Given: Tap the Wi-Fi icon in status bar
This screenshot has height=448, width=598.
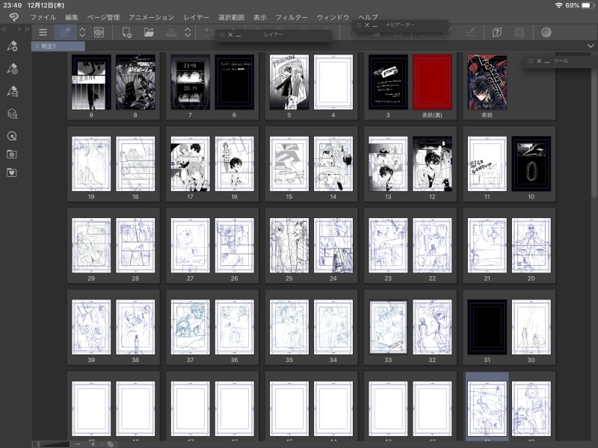Looking at the screenshot, I should [x=558, y=5].
